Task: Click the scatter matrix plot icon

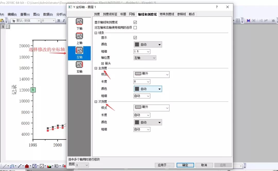Action: [42, 166]
